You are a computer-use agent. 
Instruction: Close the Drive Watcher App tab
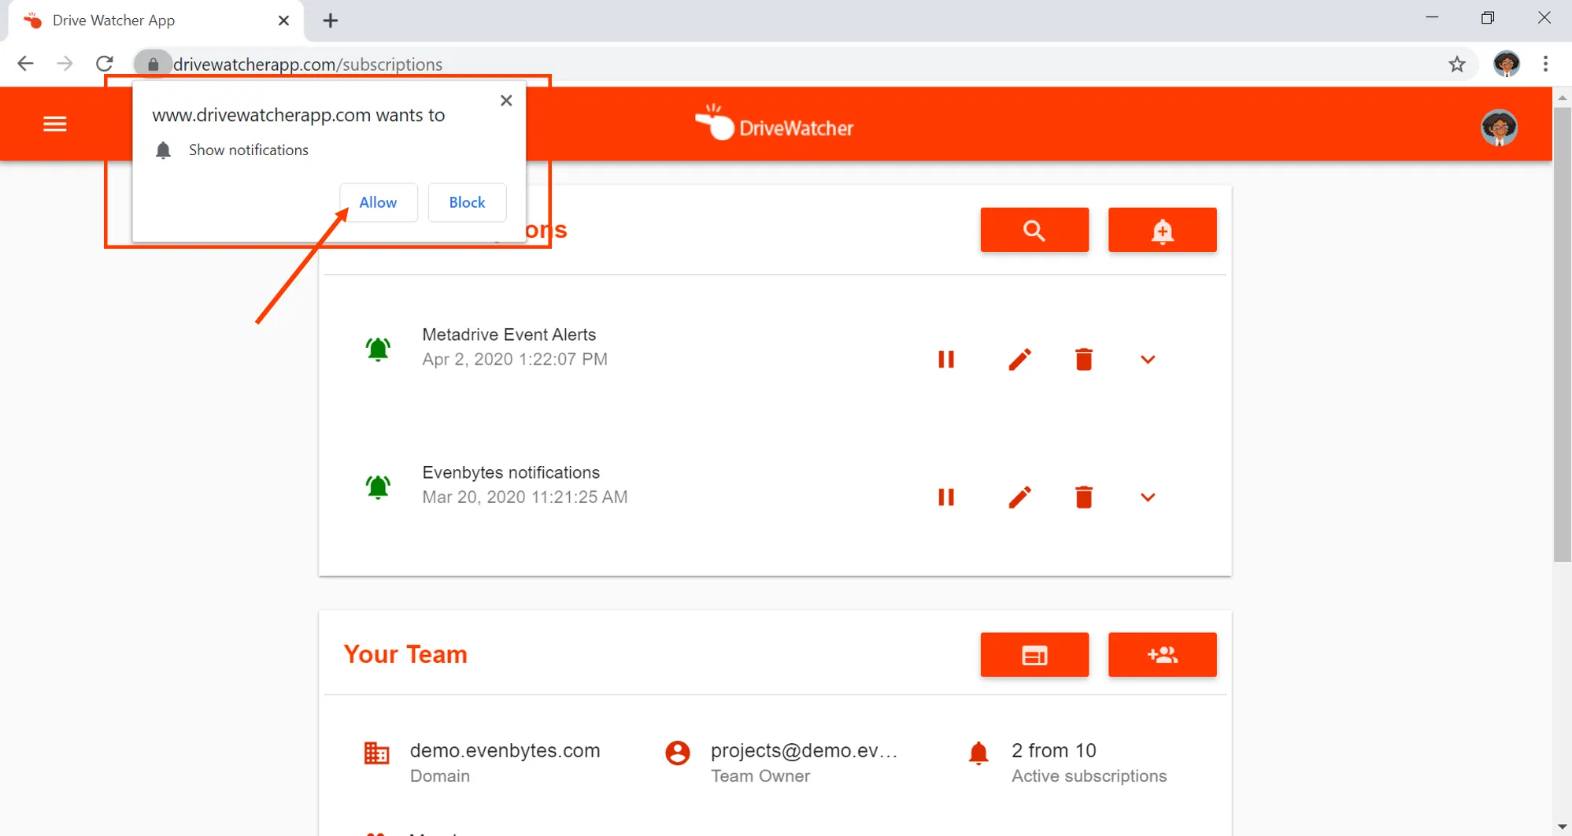(x=284, y=20)
